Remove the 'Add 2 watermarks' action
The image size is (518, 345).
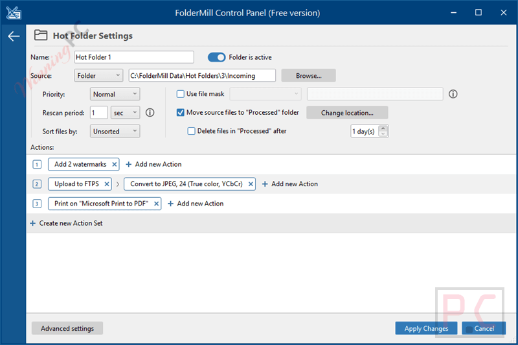[115, 165]
